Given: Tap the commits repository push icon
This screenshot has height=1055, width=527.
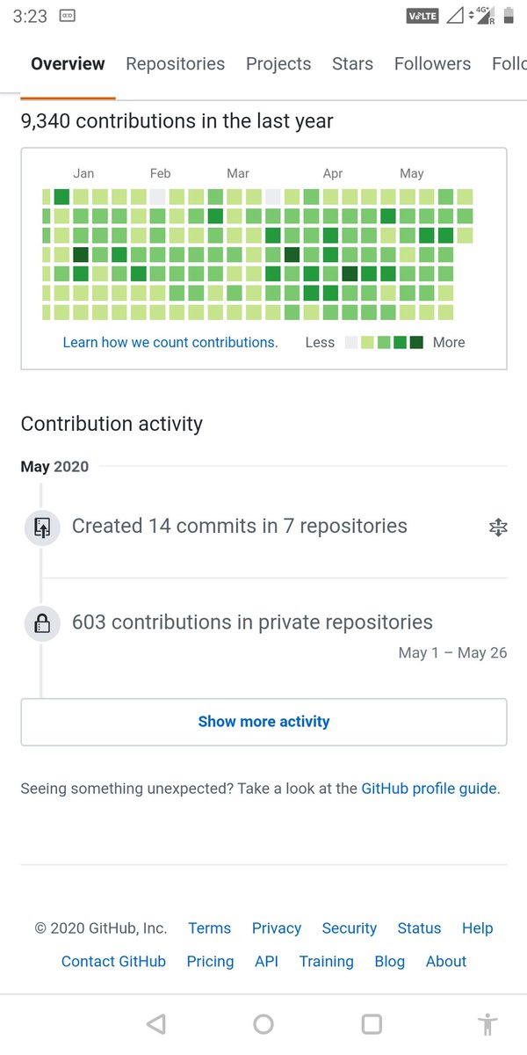Looking at the screenshot, I should coord(41,527).
